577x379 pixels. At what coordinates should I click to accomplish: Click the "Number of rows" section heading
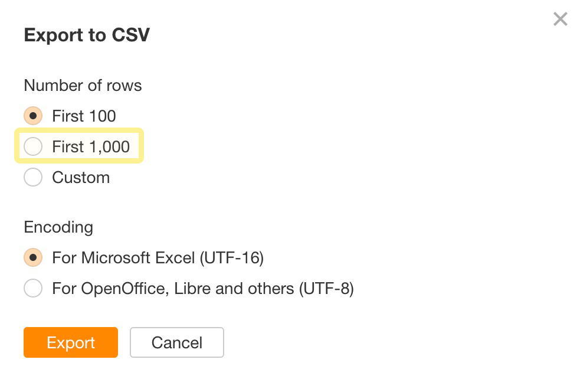point(83,85)
